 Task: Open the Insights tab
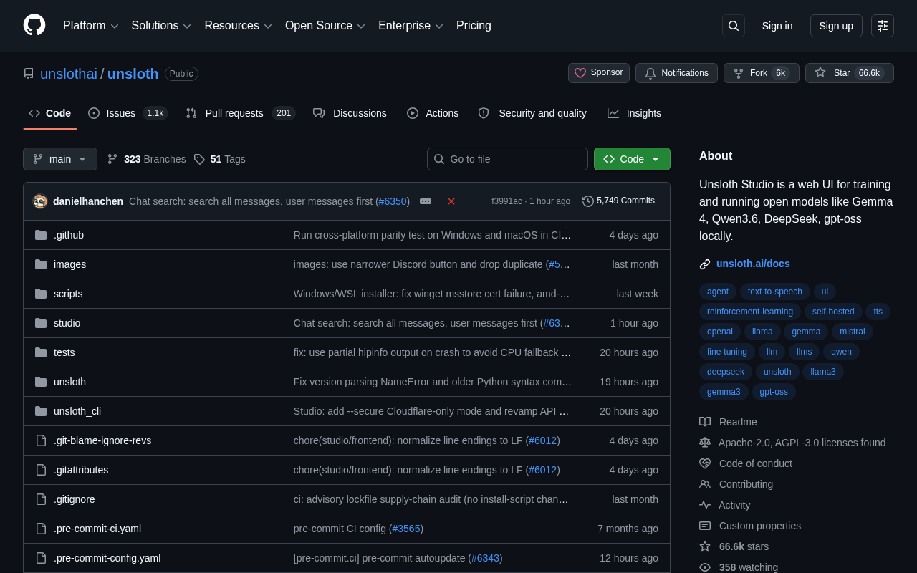[634, 113]
